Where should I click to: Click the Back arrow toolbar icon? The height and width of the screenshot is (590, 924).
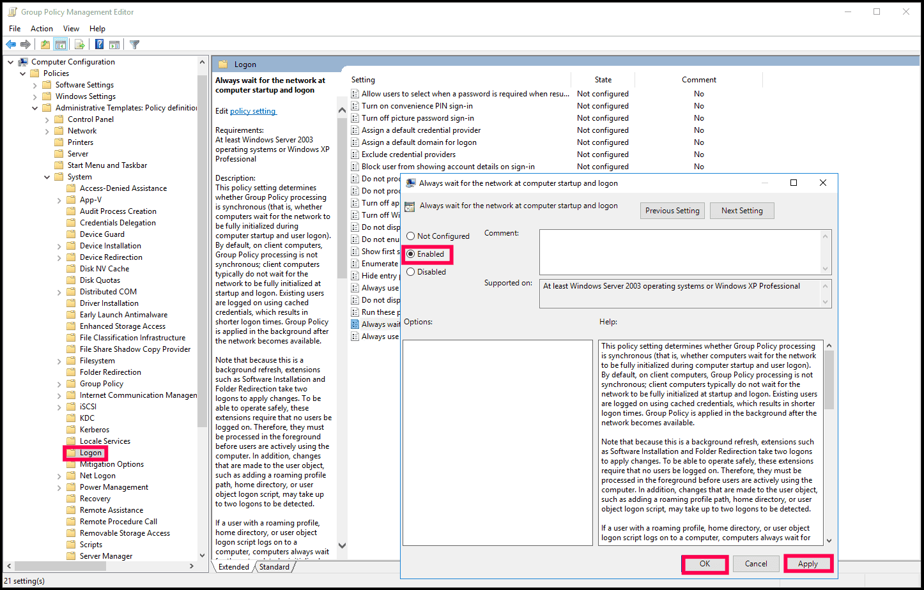(11, 45)
